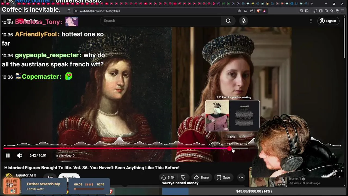
Task: Click the red progress bar scrubber handle
Action: click(230, 148)
